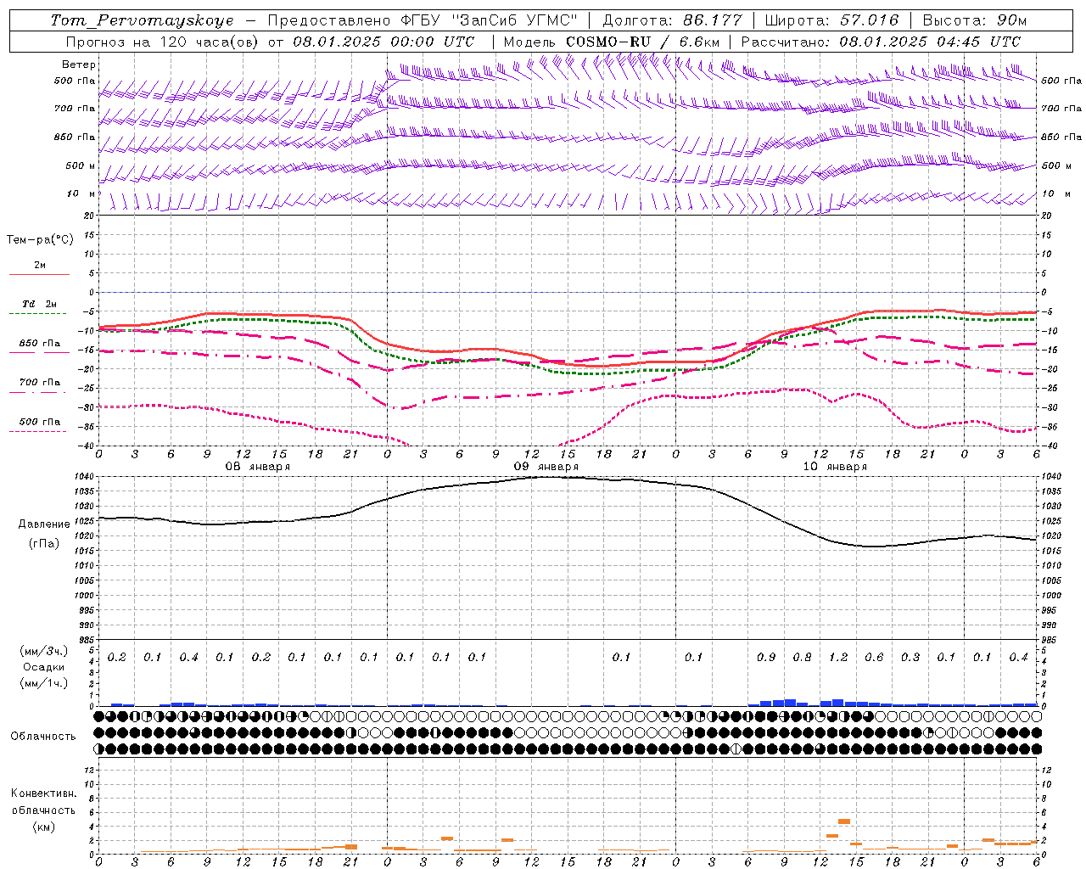Viewport: 1086px width, 869px height.
Task: Click the 2м temperature legend entry
Action: coord(40,265)
